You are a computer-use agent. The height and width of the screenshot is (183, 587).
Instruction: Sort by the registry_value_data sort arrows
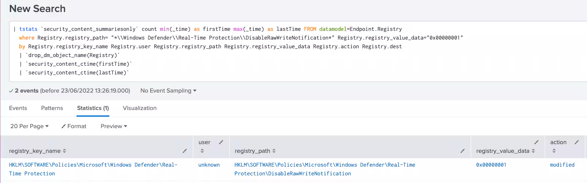(x=533, y=151)
